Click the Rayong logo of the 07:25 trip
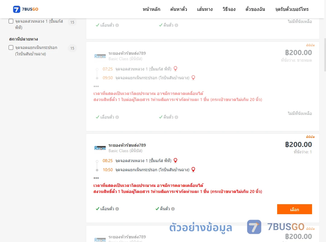 (x=100, y=56)
